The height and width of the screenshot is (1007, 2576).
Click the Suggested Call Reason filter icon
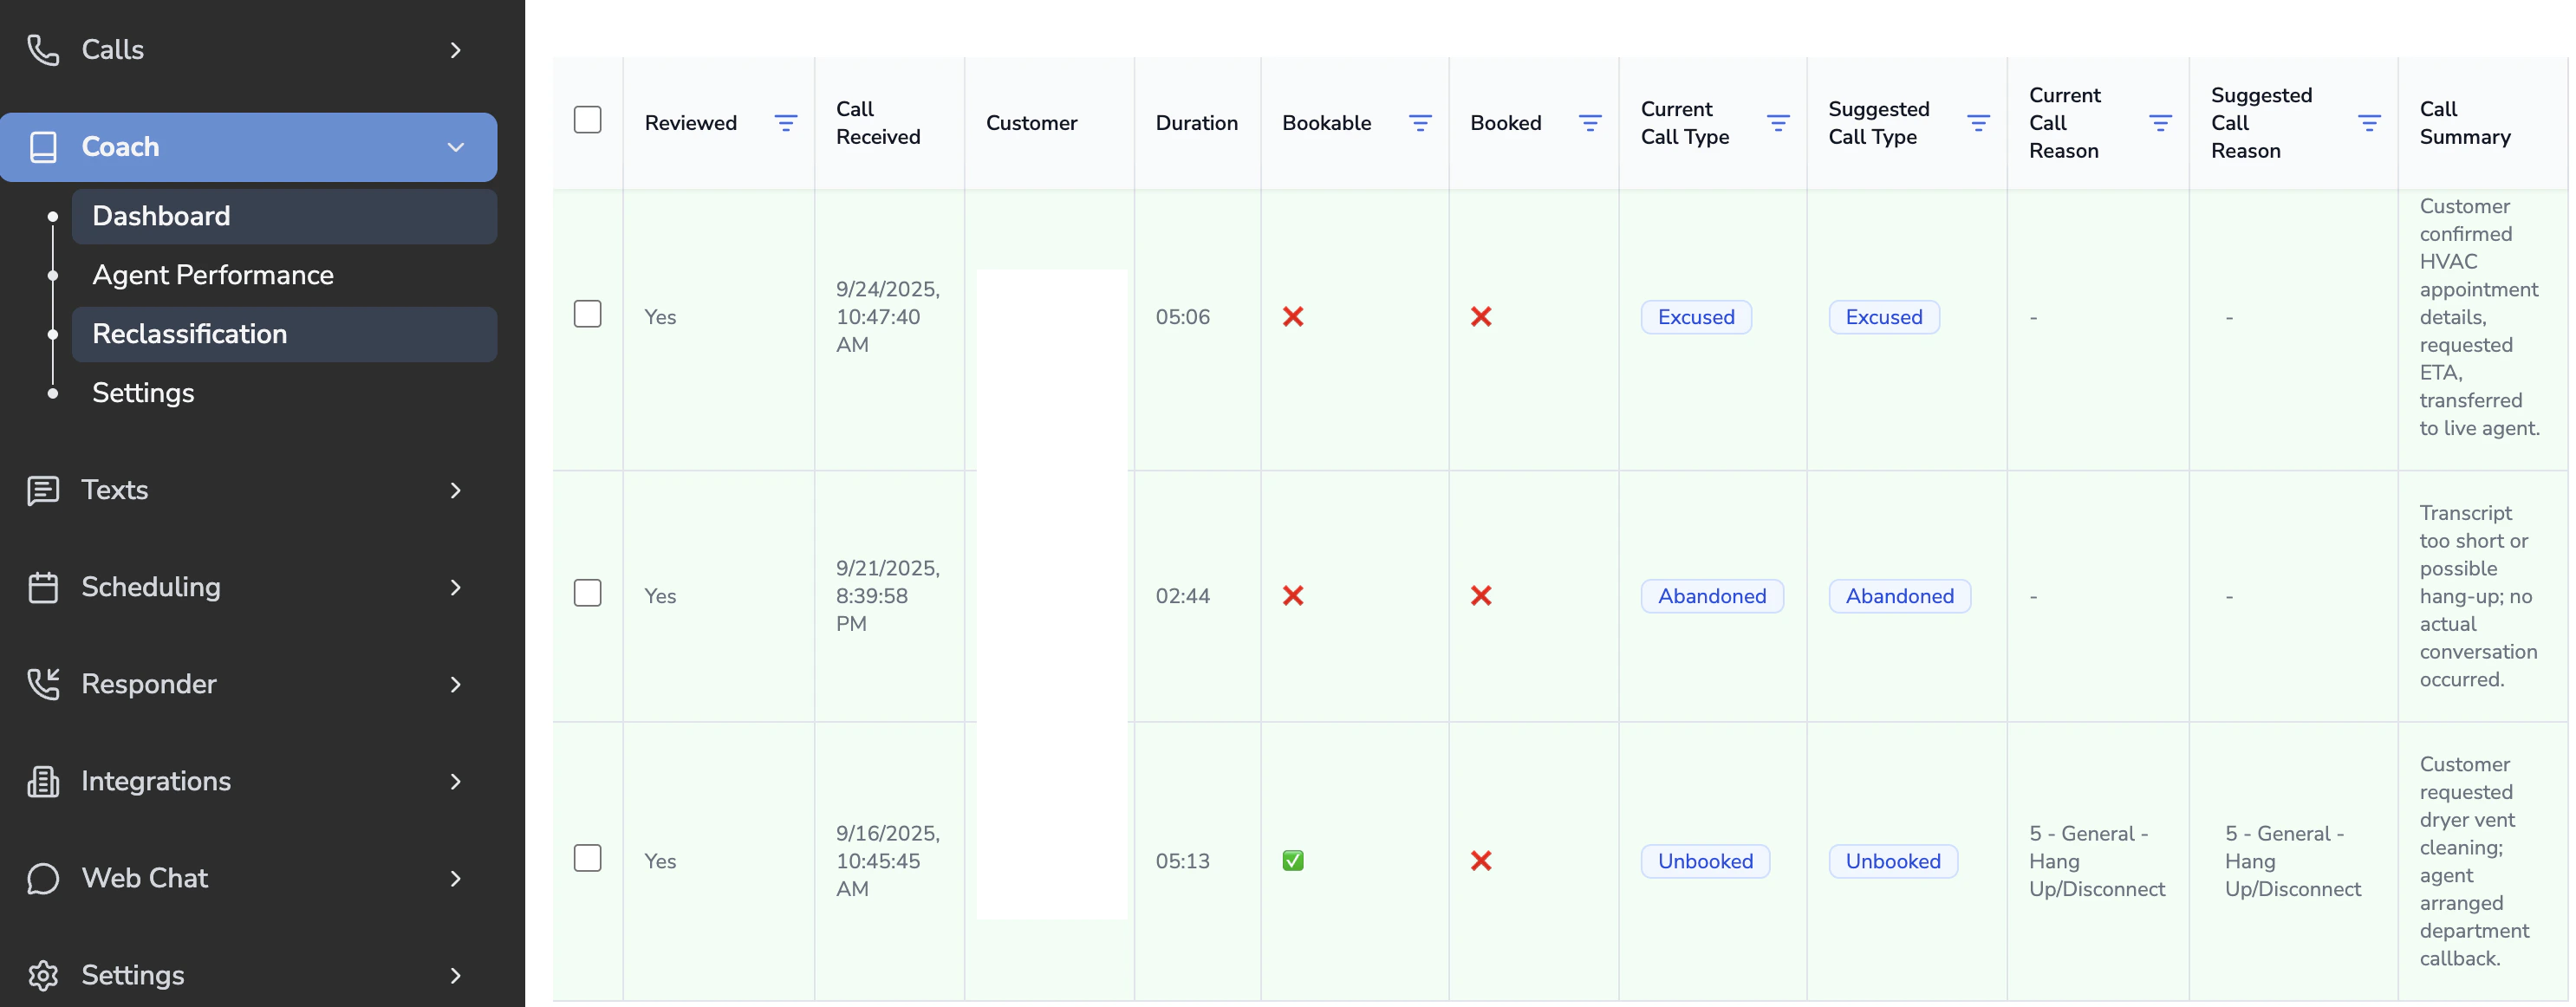tap(2368, 123)
